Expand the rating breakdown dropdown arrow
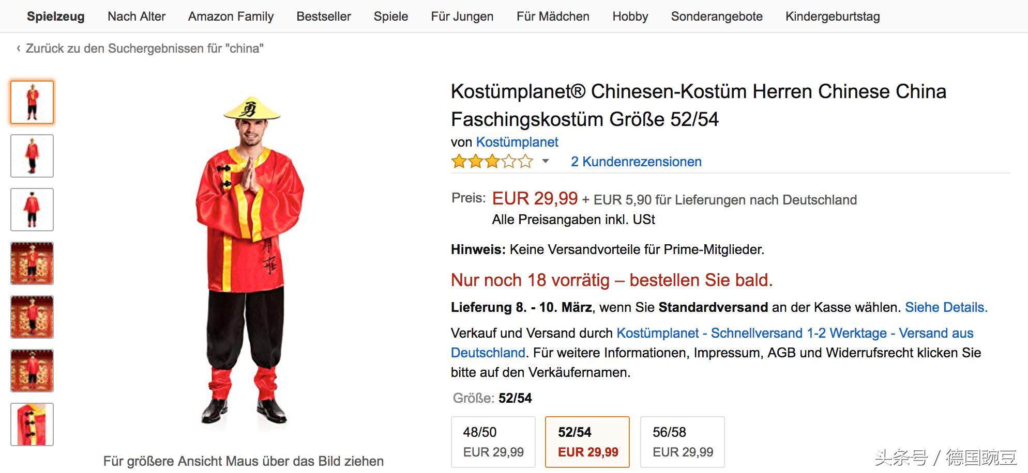 tap(545, 162)
